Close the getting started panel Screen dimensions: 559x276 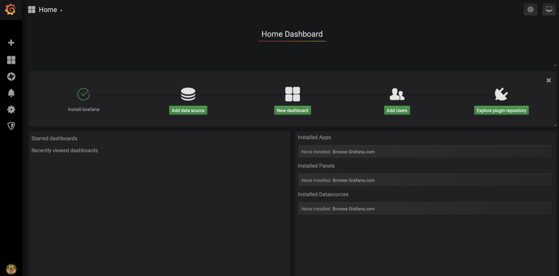(549, 80)
